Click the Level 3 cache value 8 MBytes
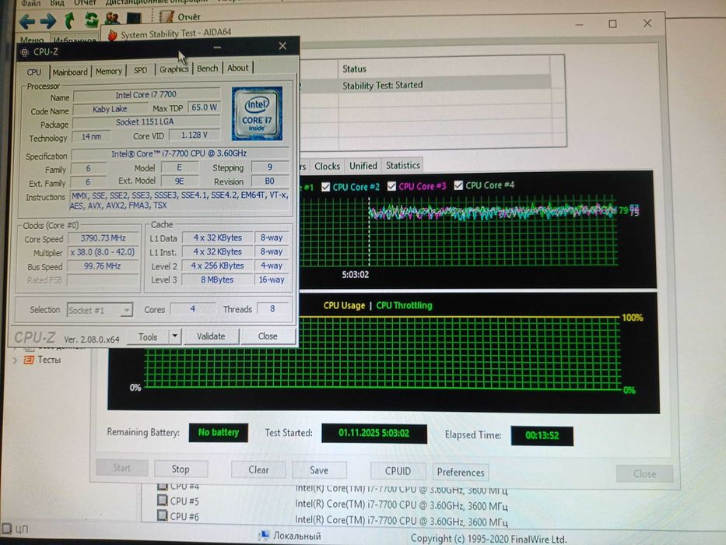Image resolution: width=726 pixels, height=545 pixels. pyautogui.click(x=217, y=280)
